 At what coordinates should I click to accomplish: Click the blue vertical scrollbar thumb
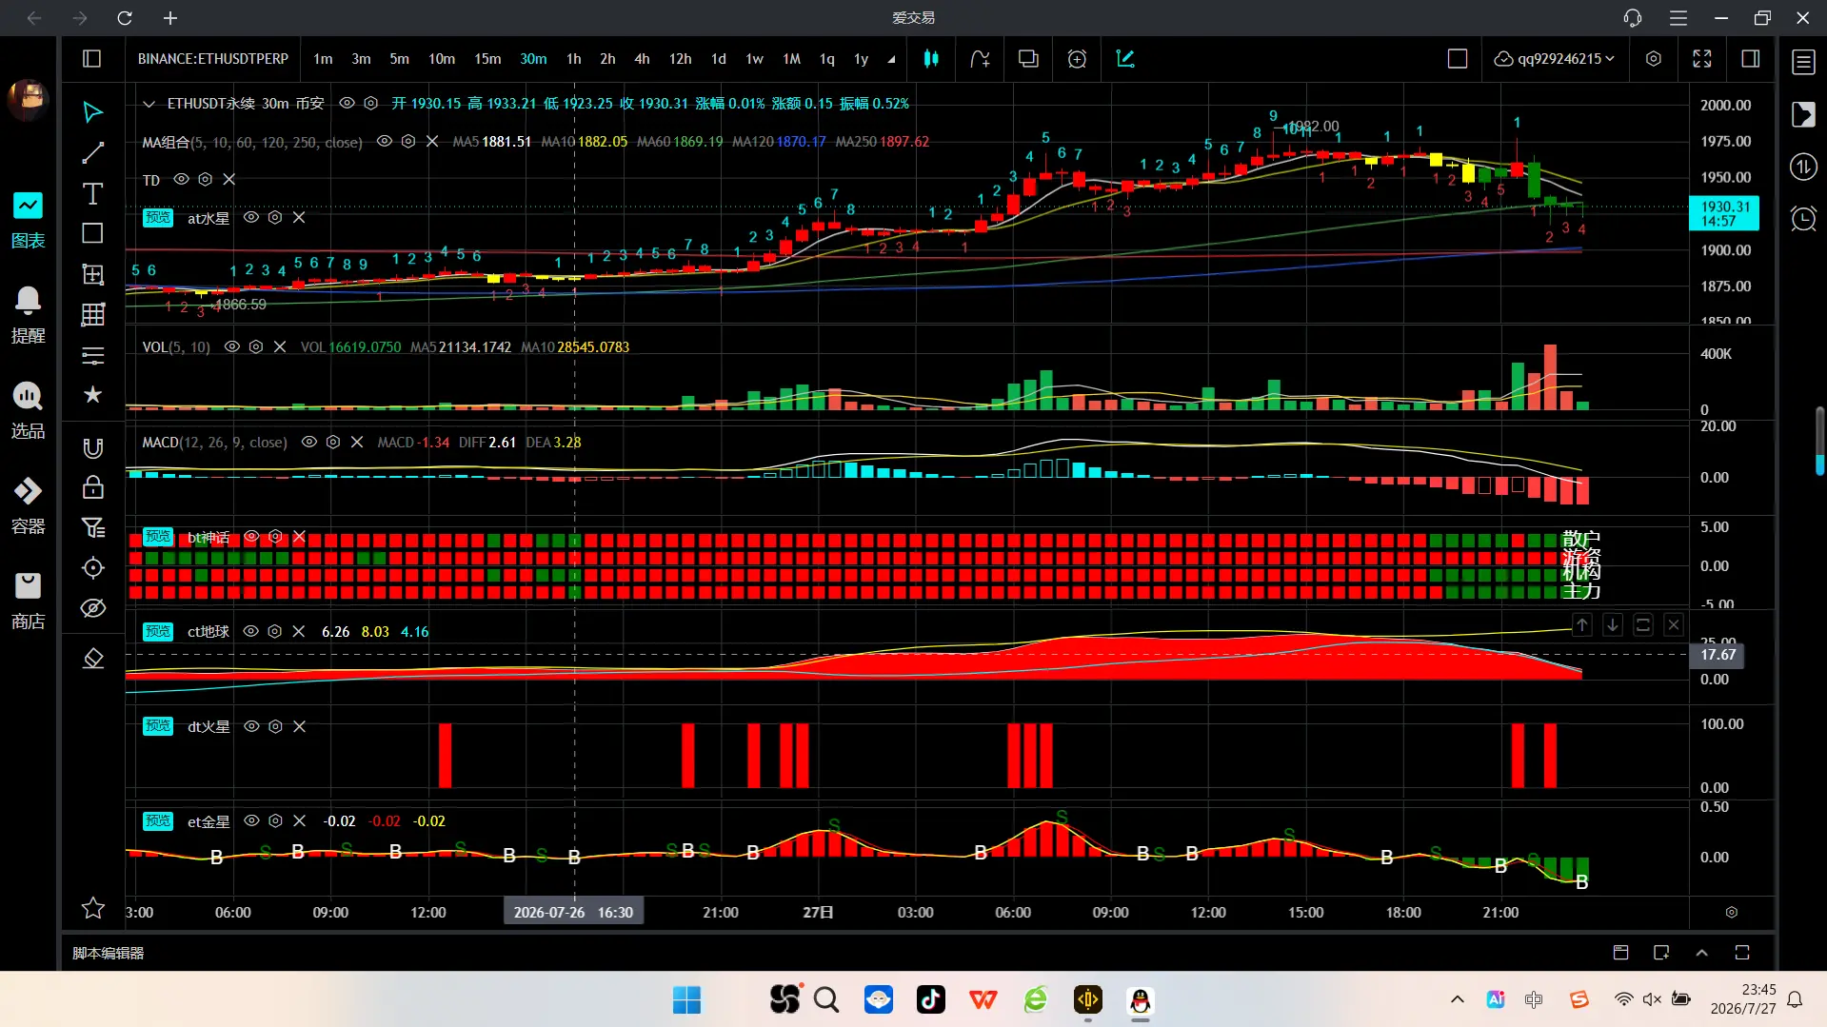[x=1819, y=442]
